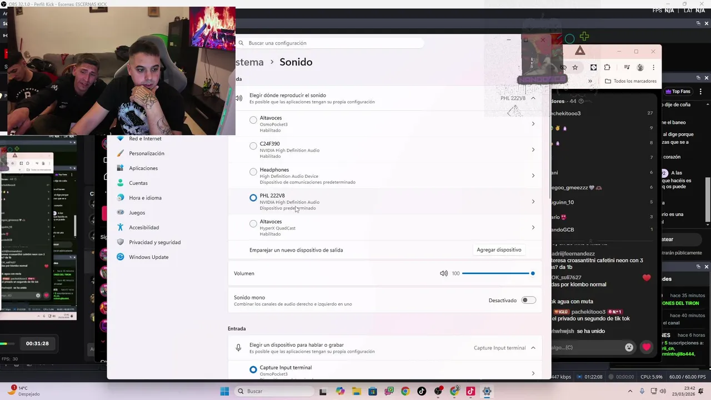711x400 pixels.
Task: Open C24F390 device properties chevron
Action: 533,150
